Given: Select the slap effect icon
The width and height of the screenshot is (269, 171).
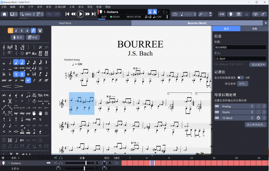Looking at the screenshot, I should click(22, 113).
